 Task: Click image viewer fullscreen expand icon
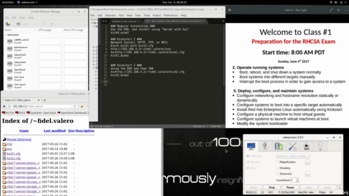[x=331, y=10]
